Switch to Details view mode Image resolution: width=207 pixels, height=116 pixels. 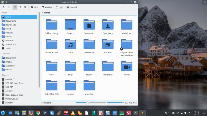[25, 7]
